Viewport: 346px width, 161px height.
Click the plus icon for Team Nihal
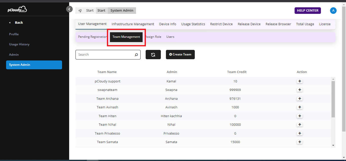[x=300, y=124]
